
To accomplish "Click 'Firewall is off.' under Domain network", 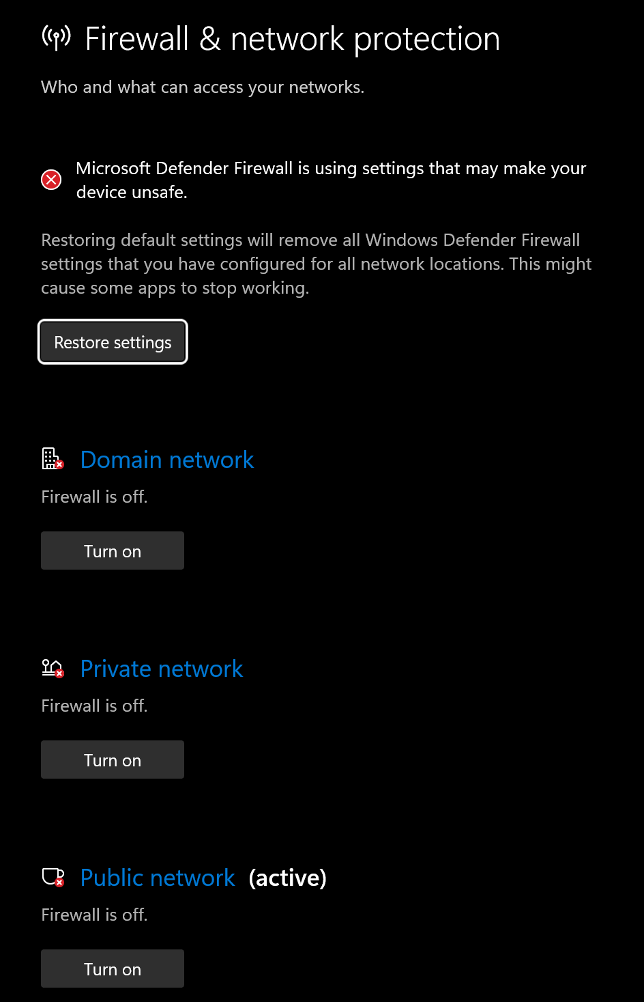I will (x=94, y=497).
